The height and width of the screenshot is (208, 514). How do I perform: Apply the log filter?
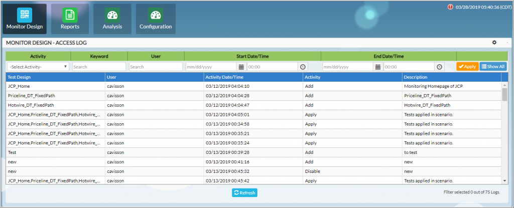click(x=467, y=67)
